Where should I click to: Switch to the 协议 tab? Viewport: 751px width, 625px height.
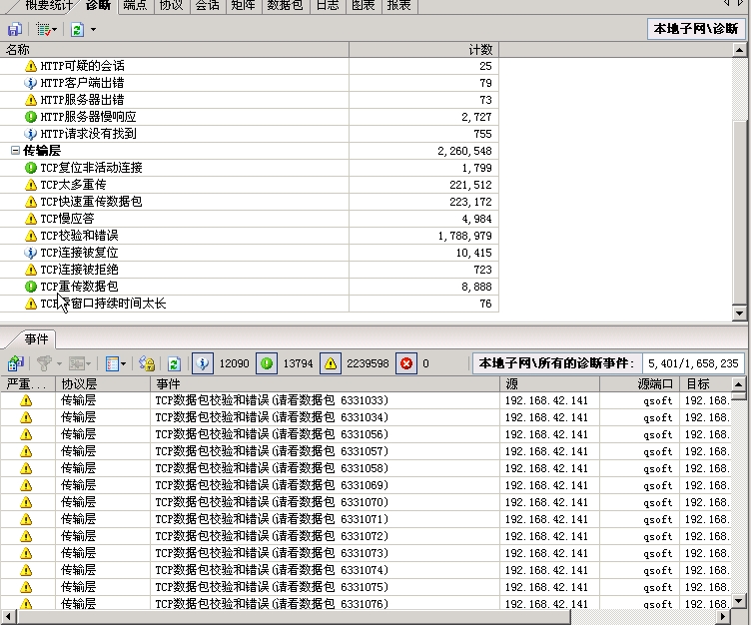[x=171, y=6]
